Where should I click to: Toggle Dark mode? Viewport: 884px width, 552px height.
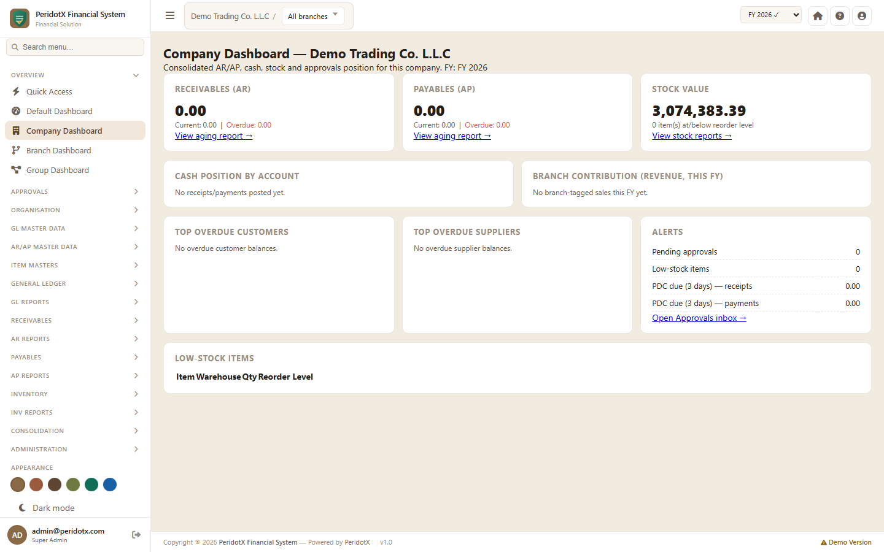tap(47, 508)
